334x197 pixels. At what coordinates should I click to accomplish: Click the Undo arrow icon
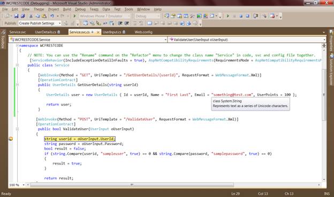click(x=52, y=16)
